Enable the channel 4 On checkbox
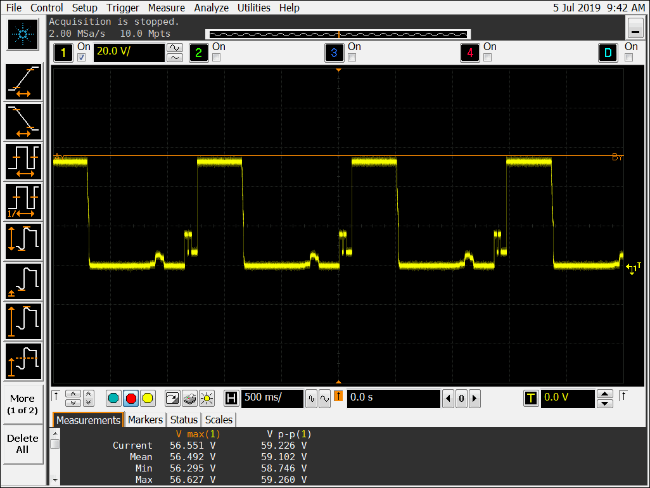Viewport: 650px width, 488px height. (x=488, y=58)
